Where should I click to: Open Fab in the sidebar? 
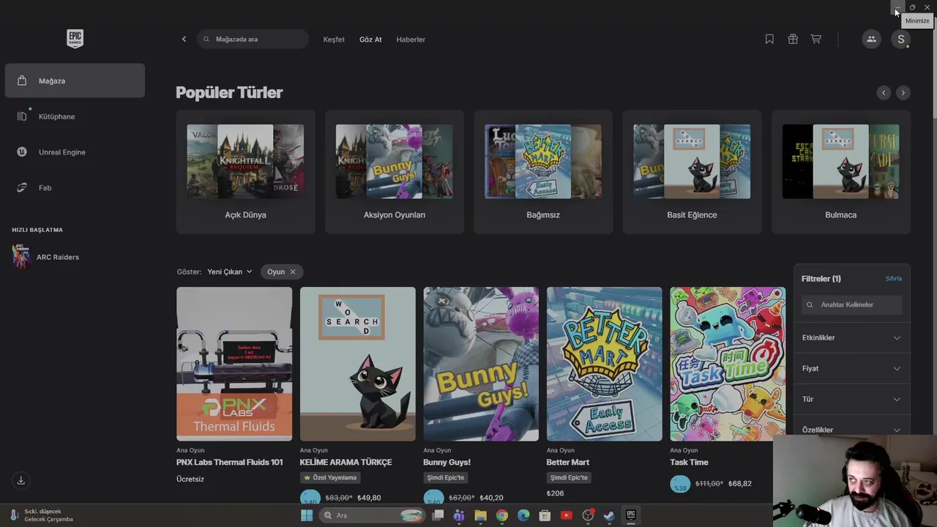pos(75,188)
